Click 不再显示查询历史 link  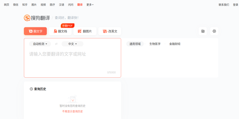coord(73,111)
